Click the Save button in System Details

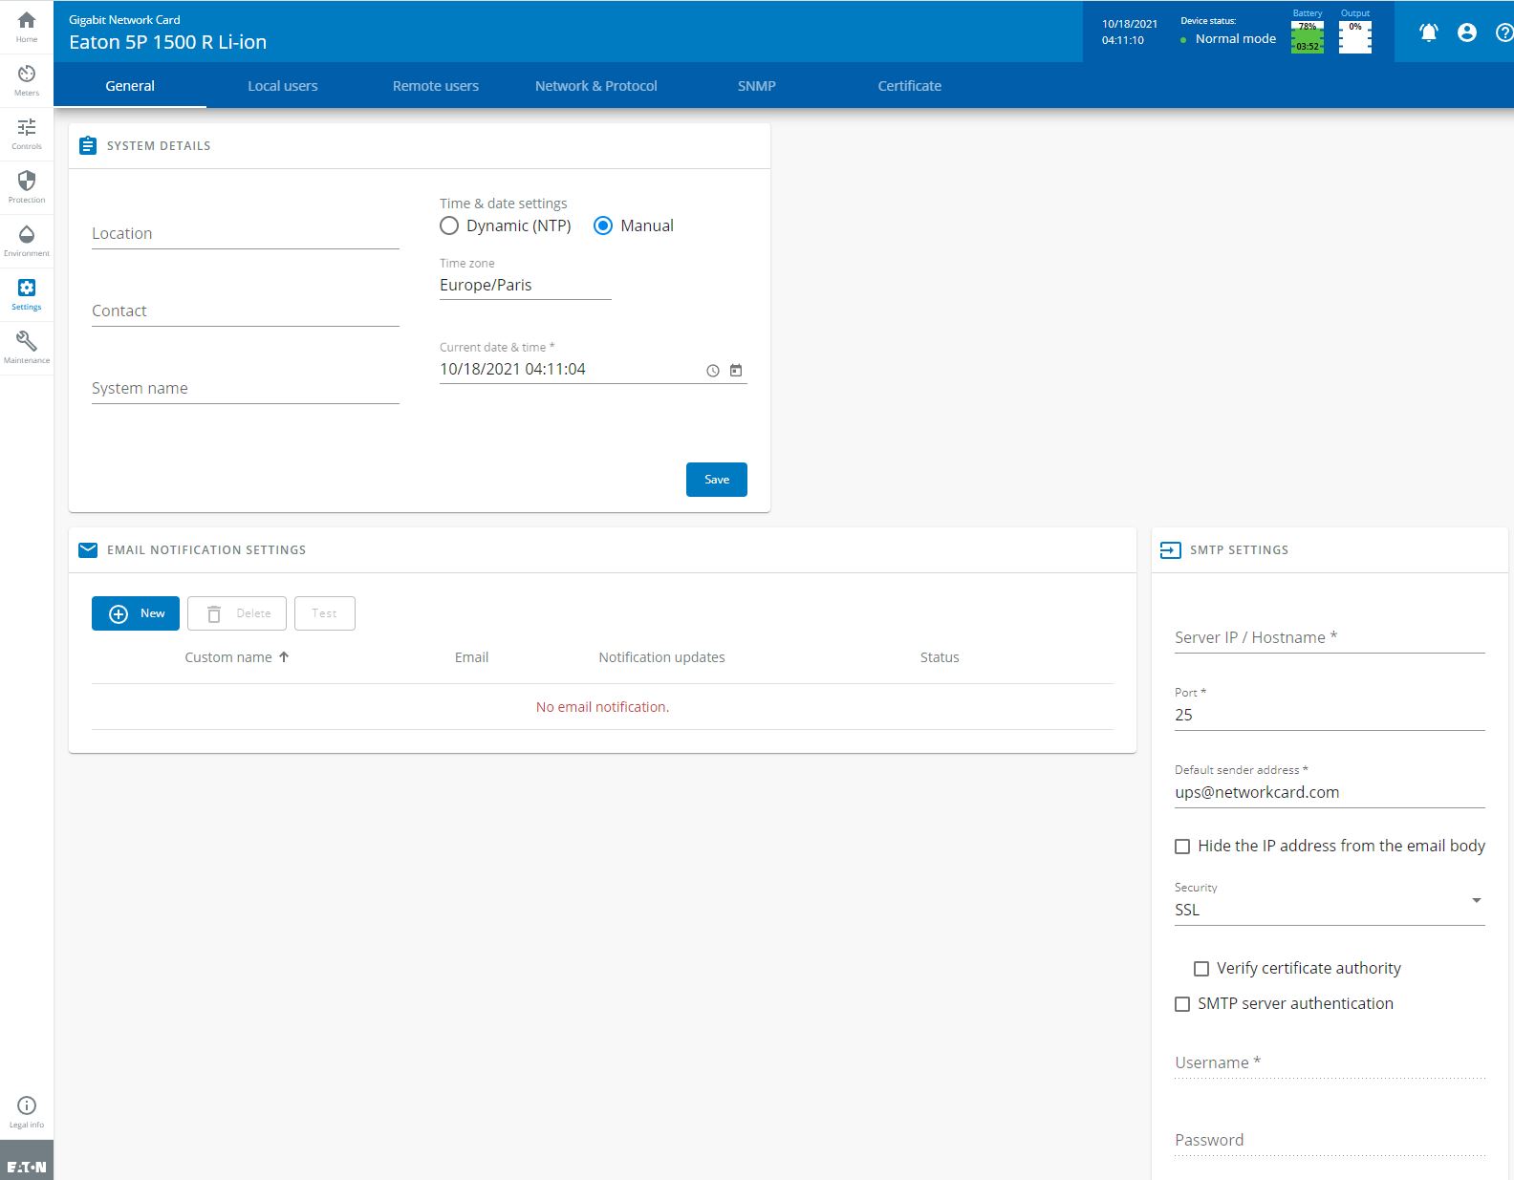(716, 480)
